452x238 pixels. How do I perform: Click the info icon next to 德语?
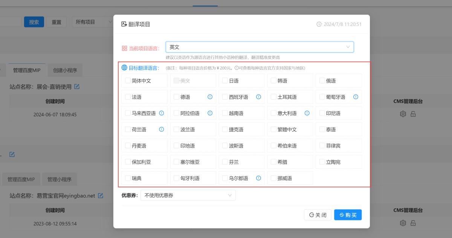pyautogui.click(x=210, y=97)
